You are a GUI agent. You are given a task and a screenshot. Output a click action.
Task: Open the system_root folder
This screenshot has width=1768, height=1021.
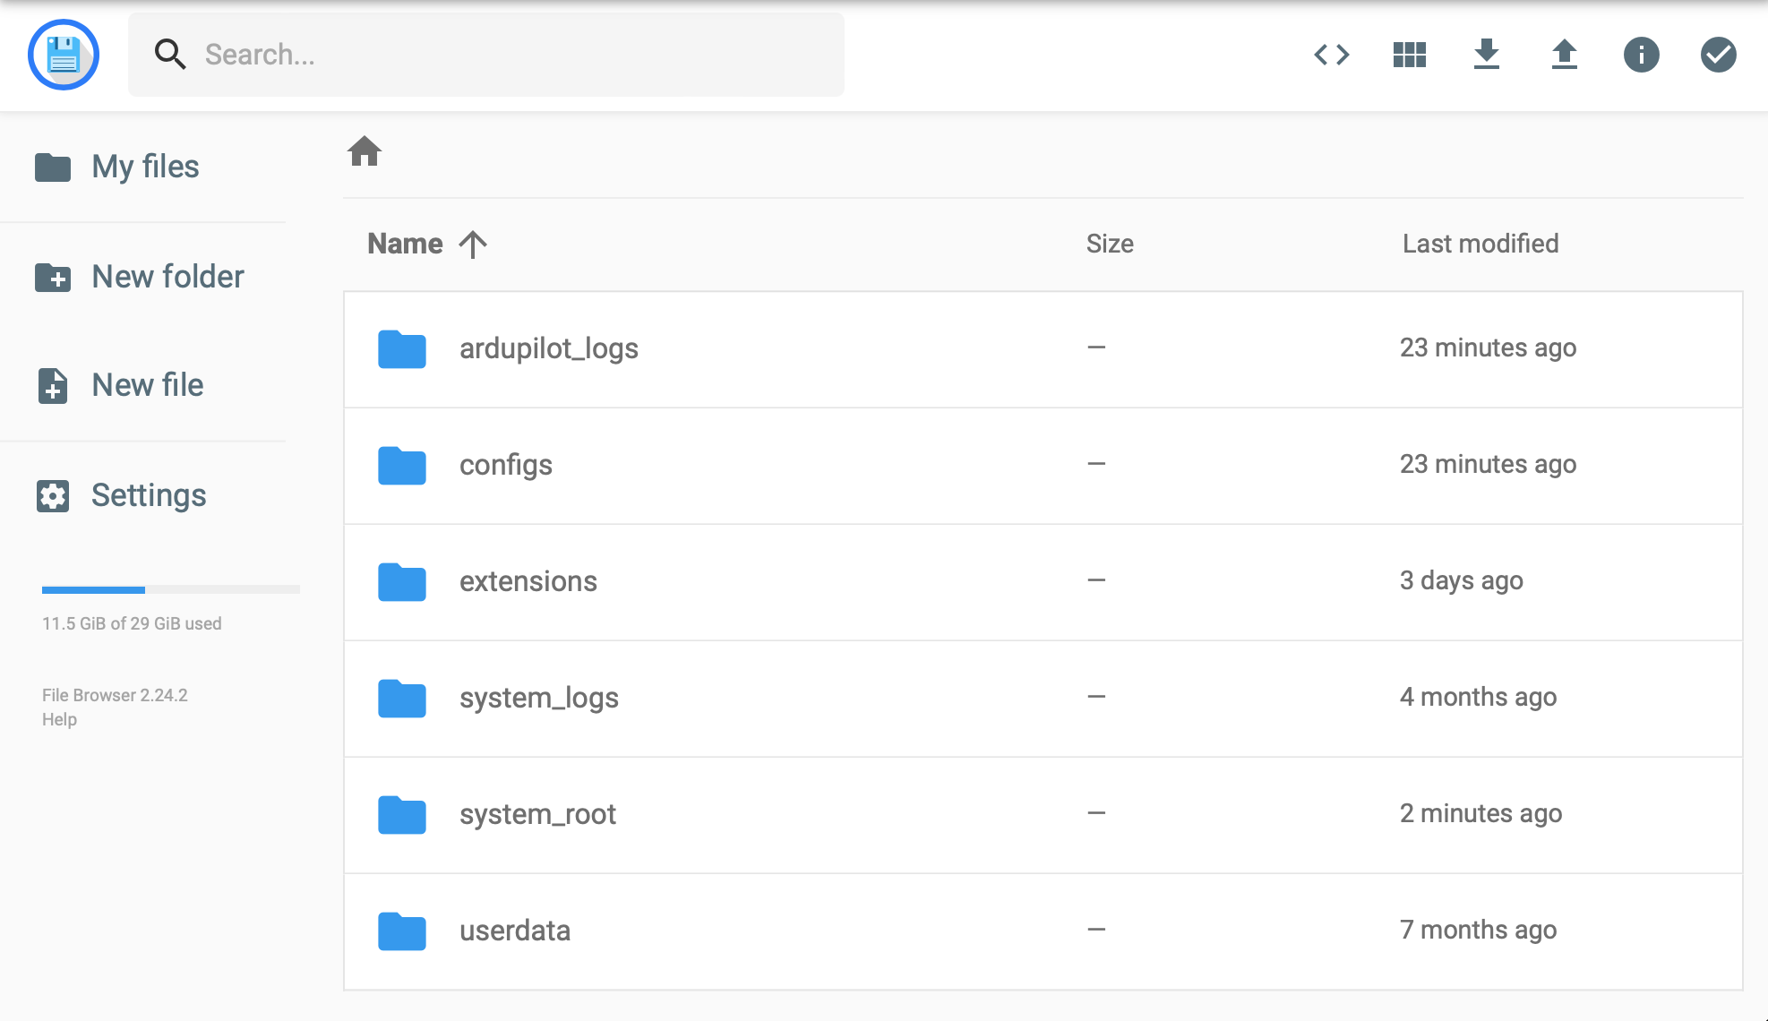tap(535, 814)
